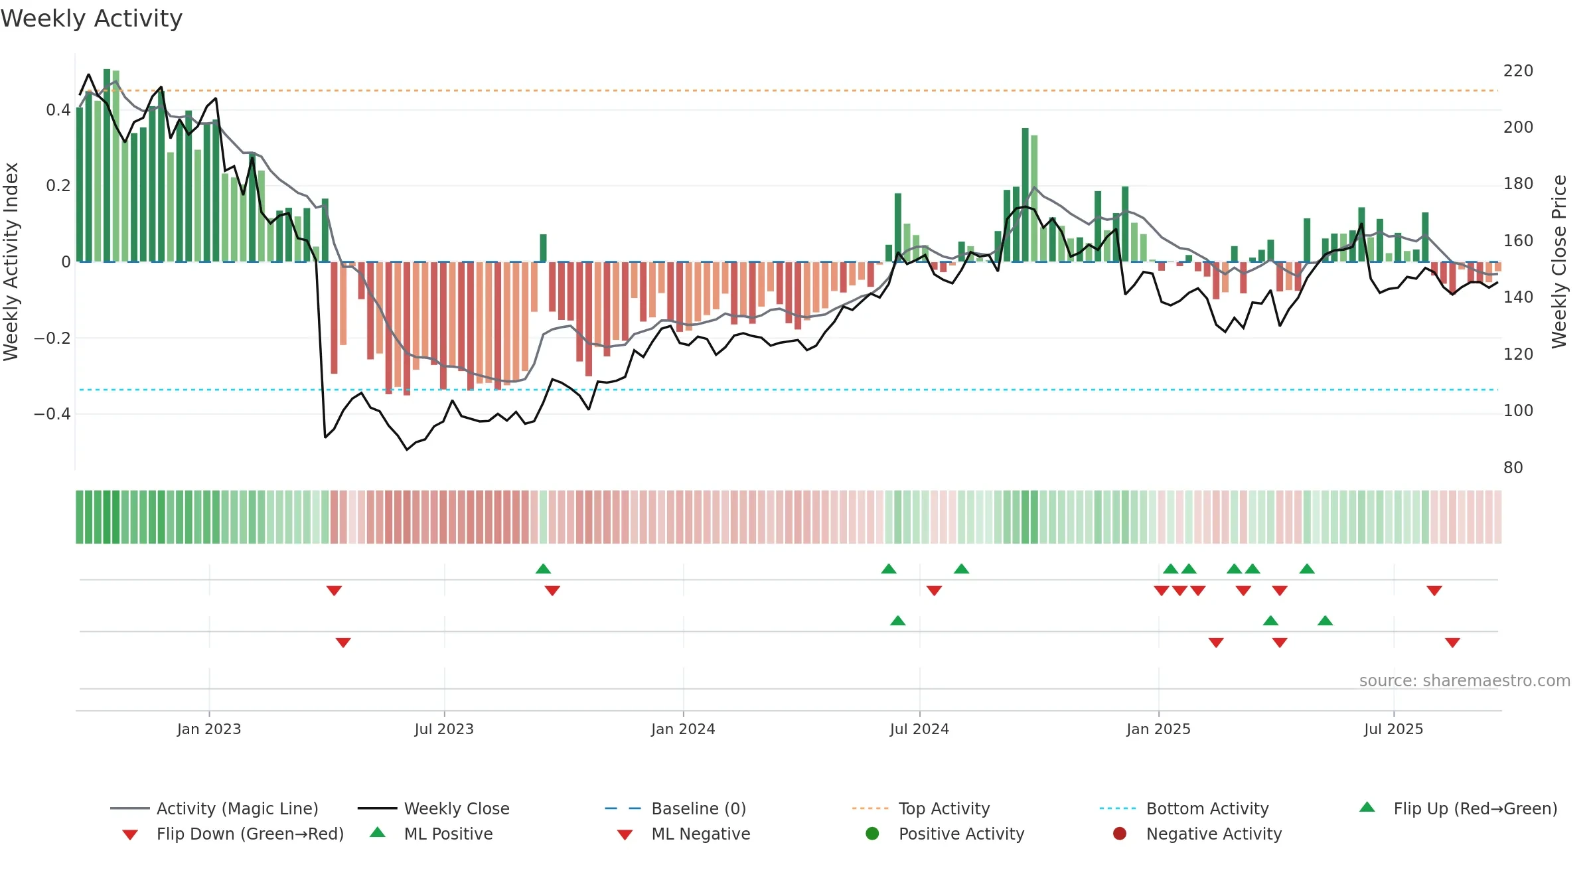Image resolution: width=1593 pixels, height=896 pixels.
Task: Click the Weekly Close Price axis title
Action: tap(1559, 261)
